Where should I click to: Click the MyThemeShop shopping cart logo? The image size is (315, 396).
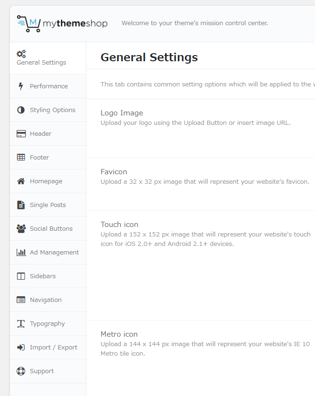(28, 23)
